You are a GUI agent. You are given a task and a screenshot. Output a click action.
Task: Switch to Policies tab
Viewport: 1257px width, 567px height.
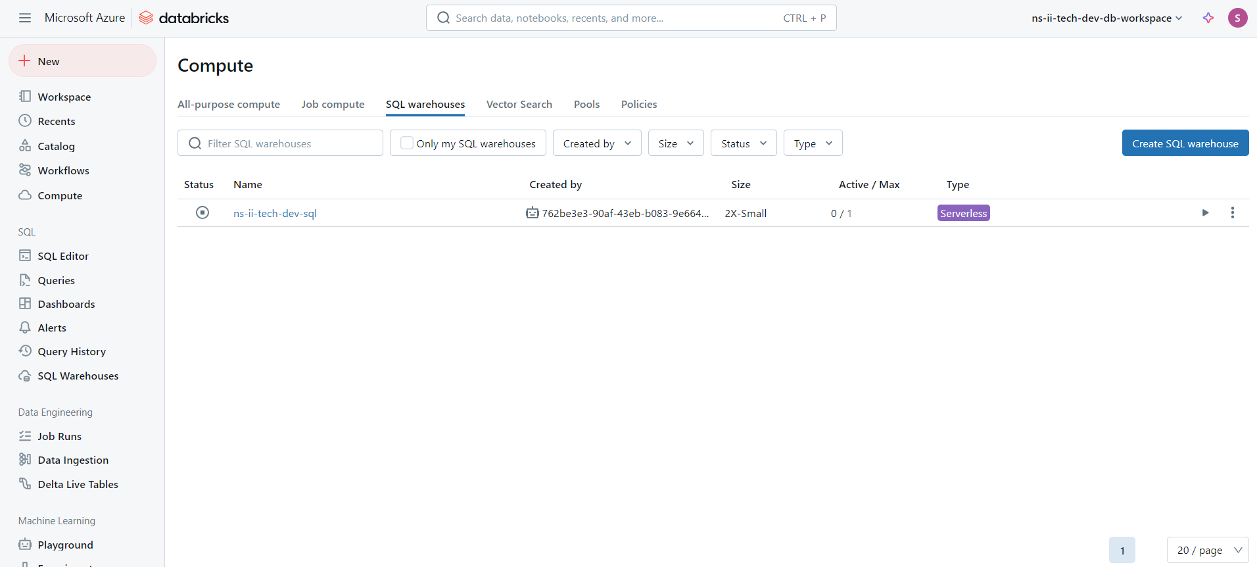click(x=639, y=104)
